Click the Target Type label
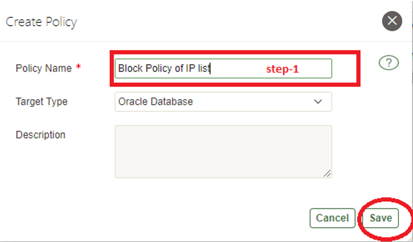Viewport: 413px width, 242px height. coord(41,102)
